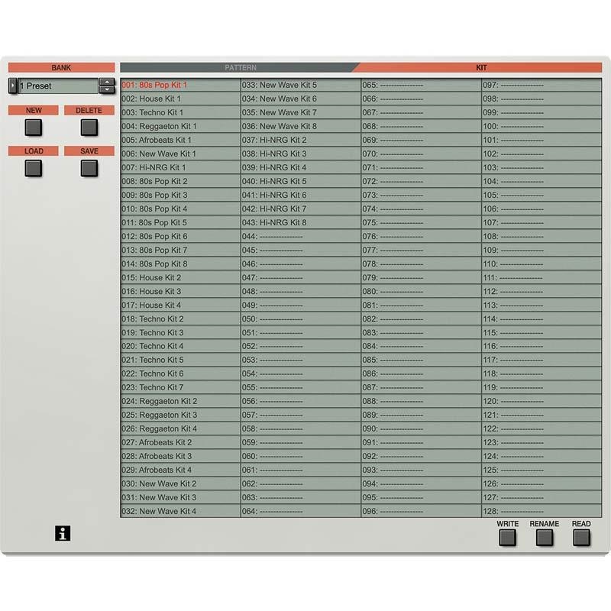Open the bank preset dropdown '1 Preset'

[x=58, y=86]
